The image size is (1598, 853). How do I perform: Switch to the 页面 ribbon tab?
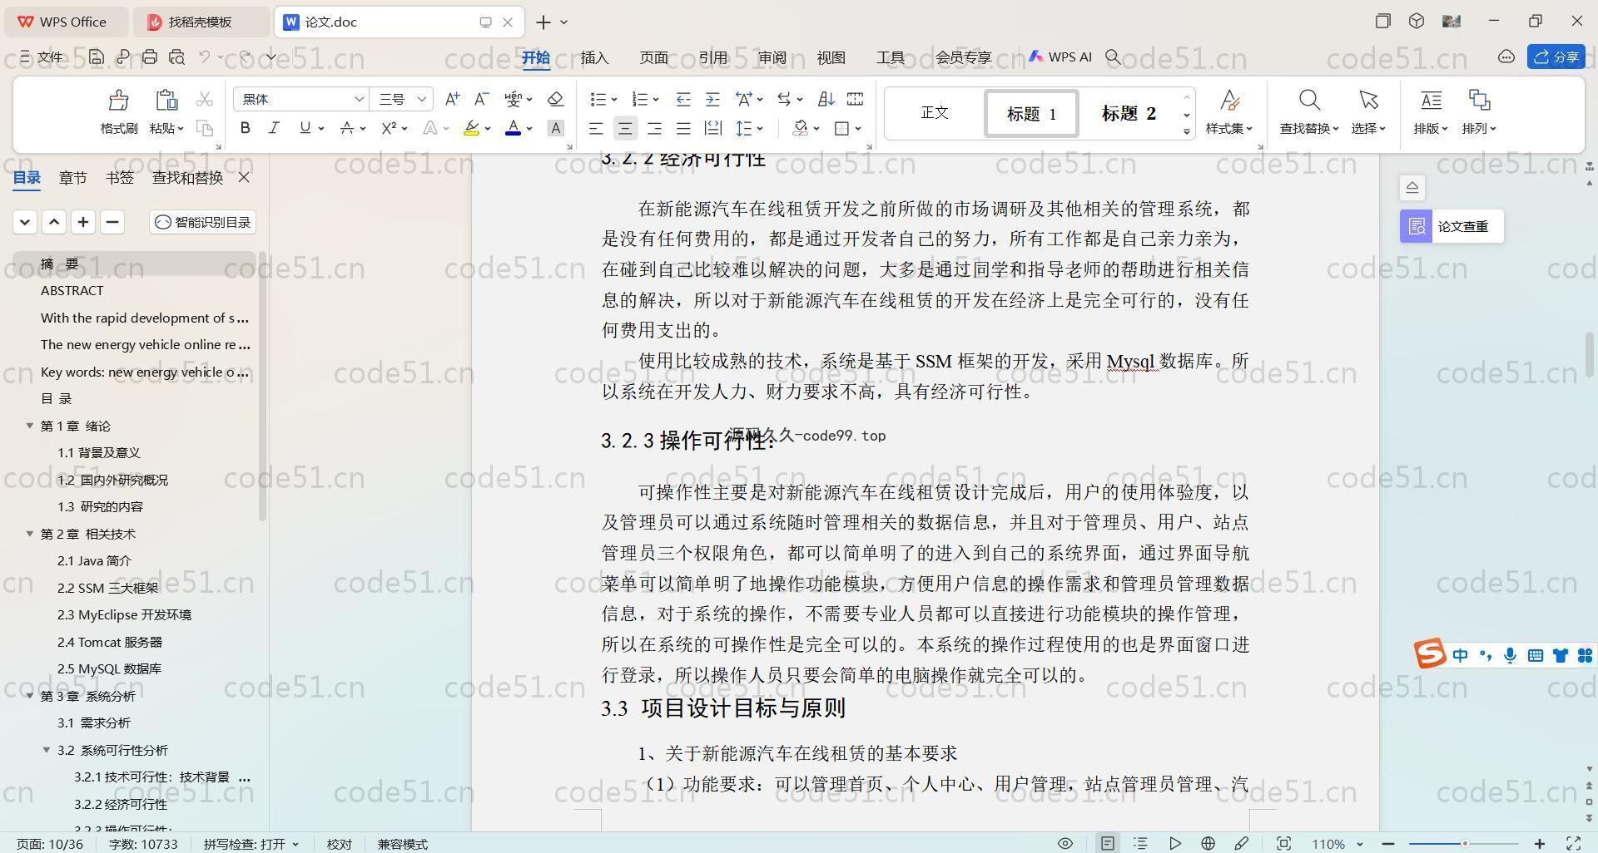(653, 57)
